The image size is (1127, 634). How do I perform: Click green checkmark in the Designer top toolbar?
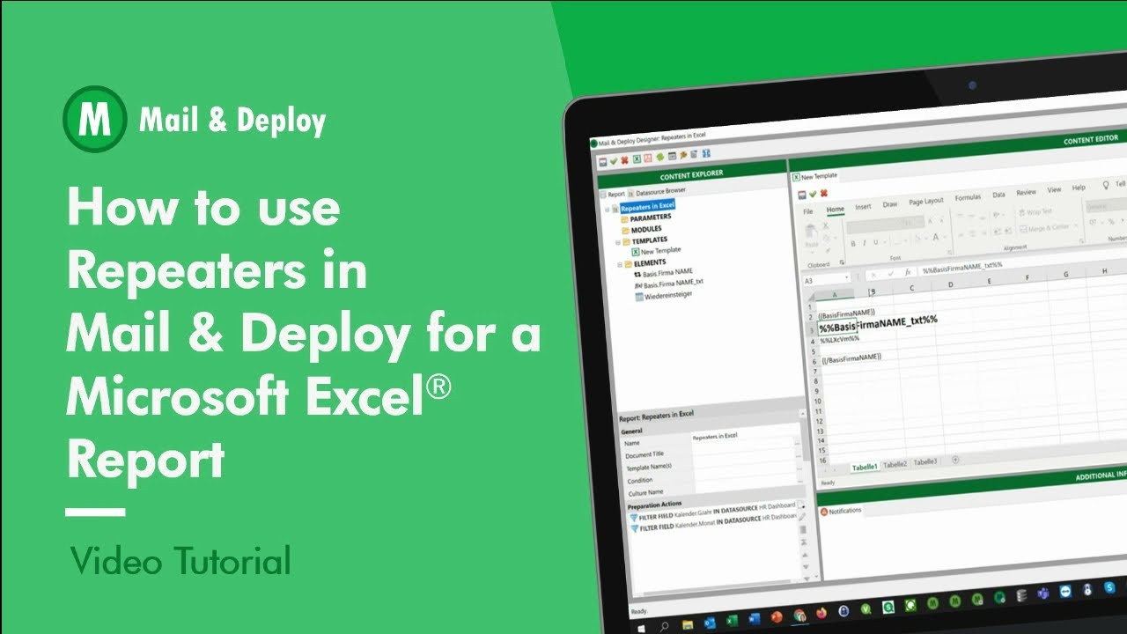[x=614, y=160]
